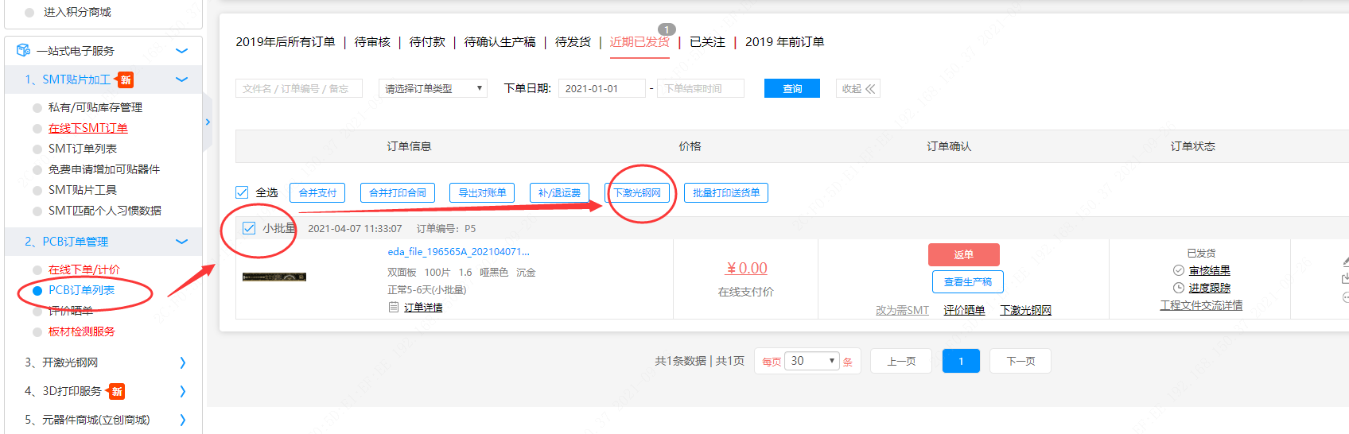Image resolution: width=1349 pixels, height=434 pixels.
Task: Click the double-chevron icon beside 收起
Action: click(x=870, y=89)
